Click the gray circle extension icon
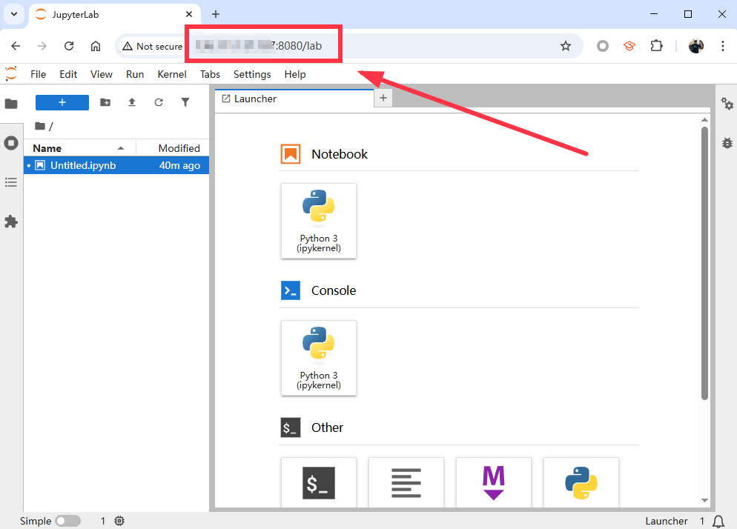The image size is (737, 529). tap(603, 46)
